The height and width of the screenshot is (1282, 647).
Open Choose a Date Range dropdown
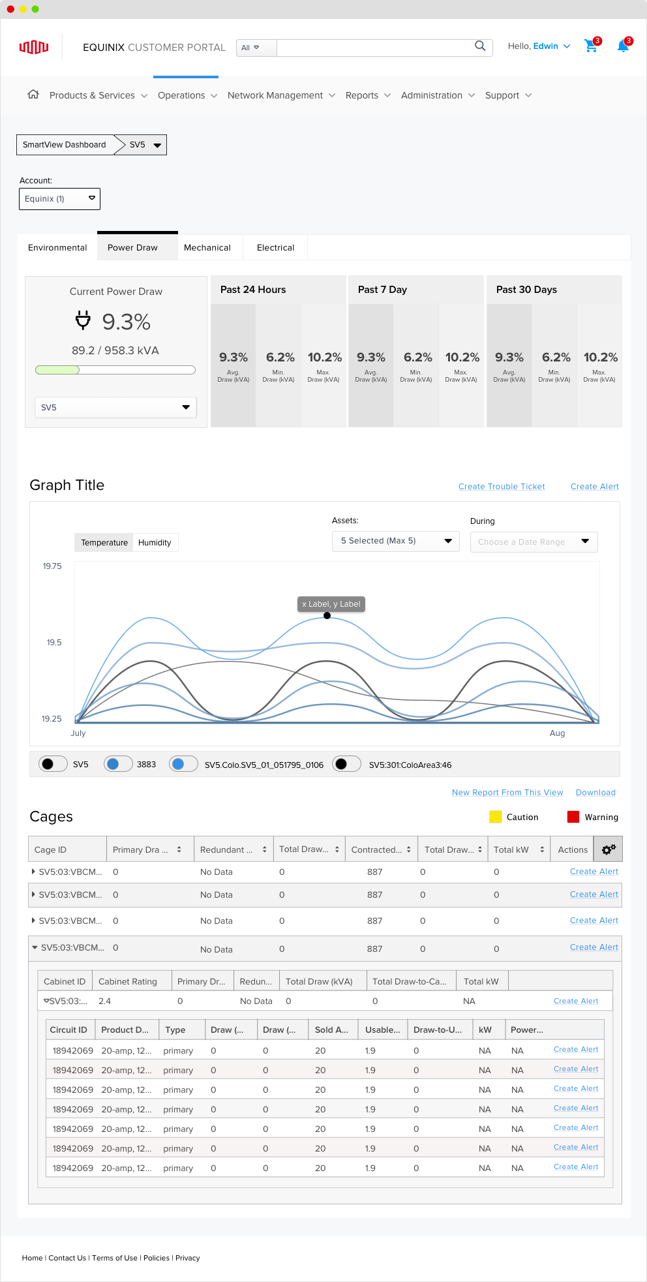pyautogui.click(x=534, y=542)
